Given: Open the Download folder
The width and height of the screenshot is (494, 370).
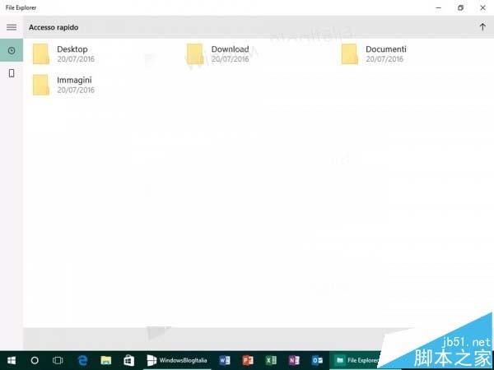Looking at the screenshot, I should click(x=218, y=53).
